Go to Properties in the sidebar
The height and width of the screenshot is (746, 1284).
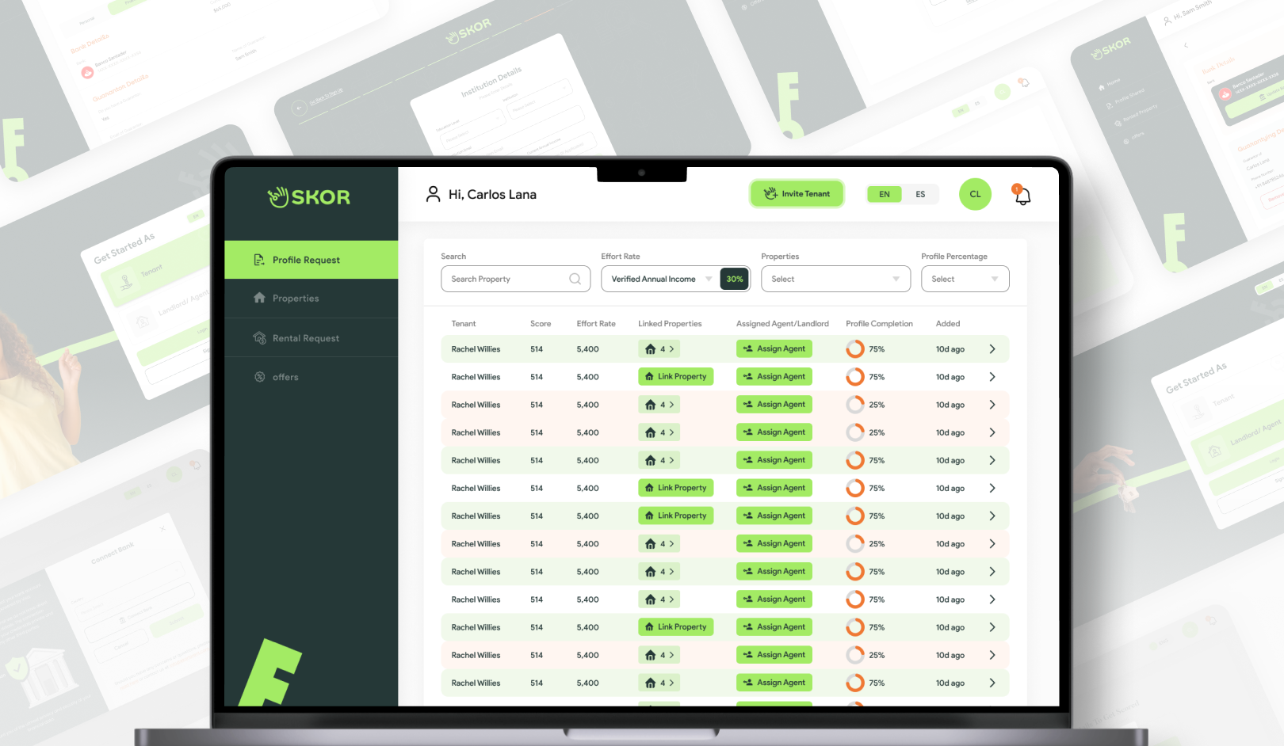click(x=296, y=299)
